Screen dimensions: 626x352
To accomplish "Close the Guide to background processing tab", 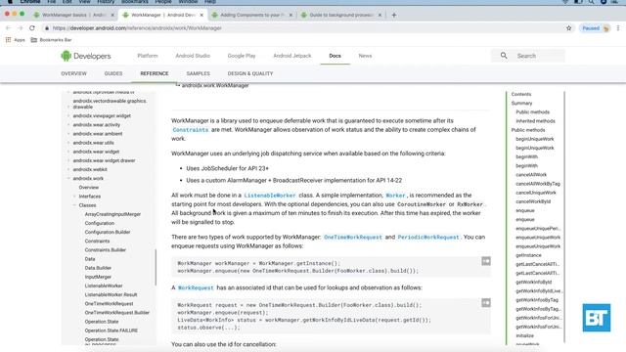I will [x=380, y=15].
